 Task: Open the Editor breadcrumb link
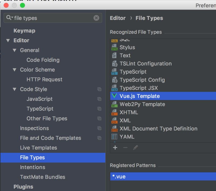118,18
